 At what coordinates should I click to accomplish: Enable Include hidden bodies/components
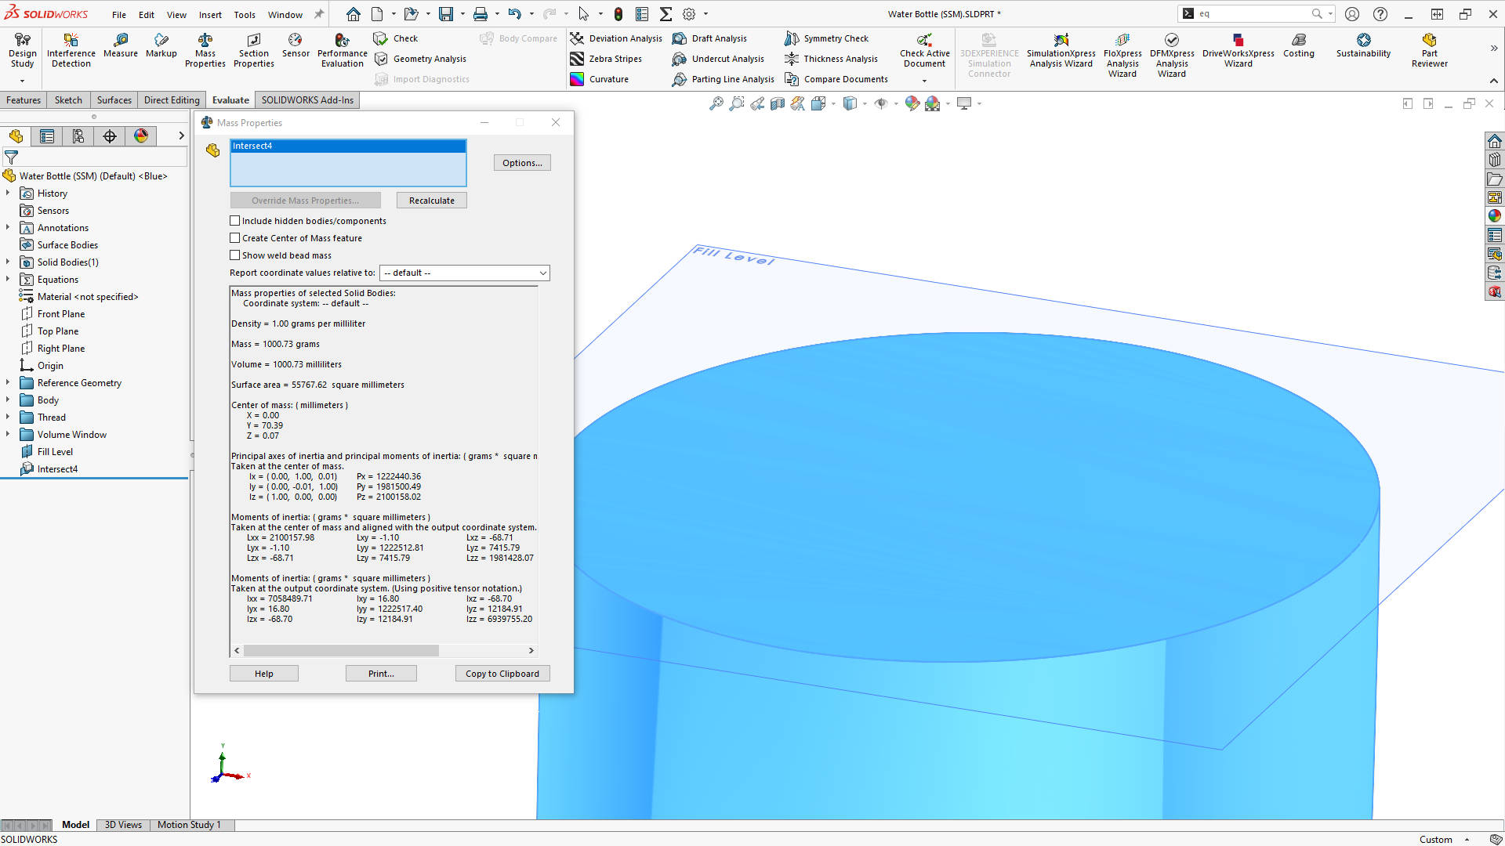[x=234, y=220]
